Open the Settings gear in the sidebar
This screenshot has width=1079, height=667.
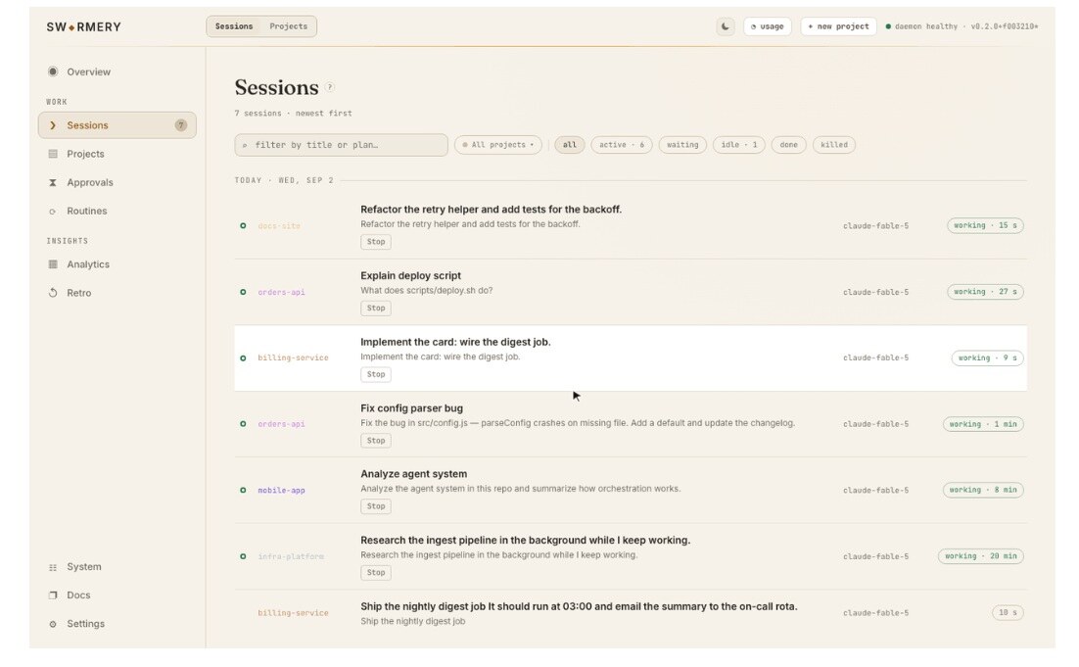[53, 624]
